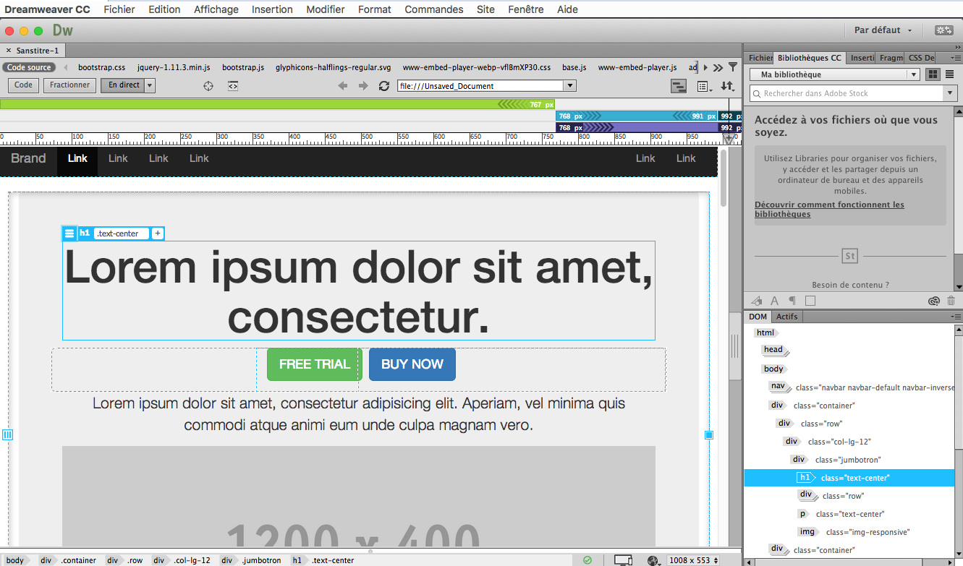
Task: Click the trash icon in the Libraries panel
Action: [951, 301]
